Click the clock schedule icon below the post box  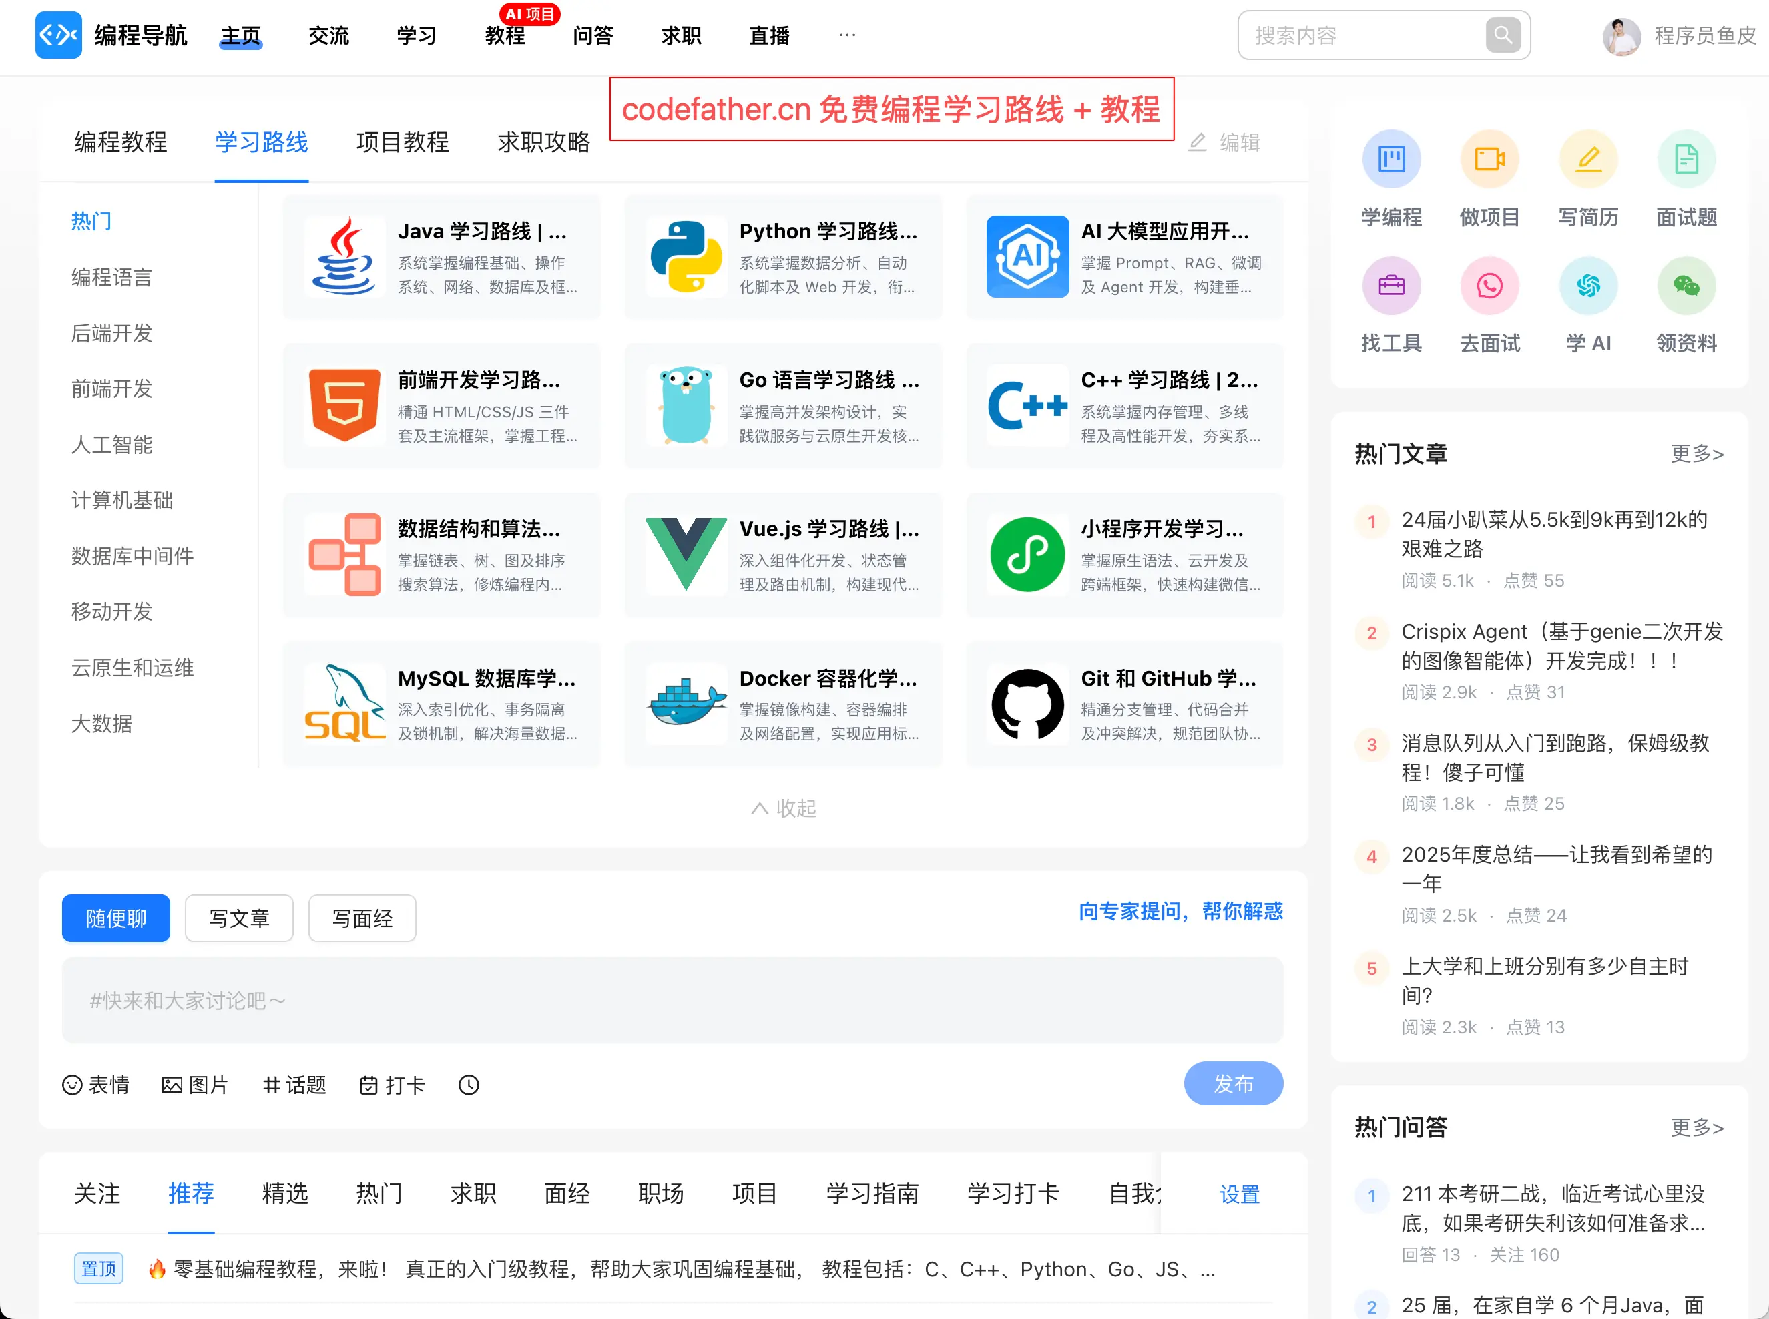(x=469, y=1085)
